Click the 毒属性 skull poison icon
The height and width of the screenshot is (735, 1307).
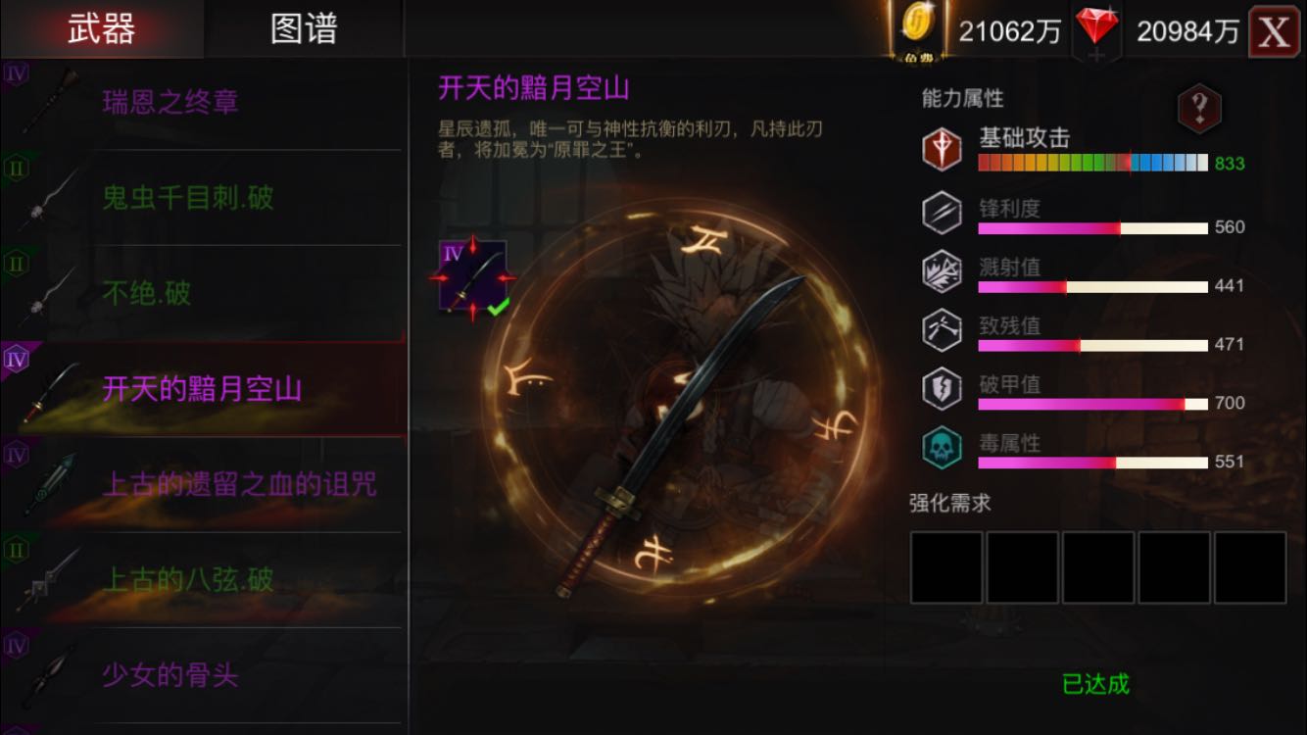click(x=942, y=448)
